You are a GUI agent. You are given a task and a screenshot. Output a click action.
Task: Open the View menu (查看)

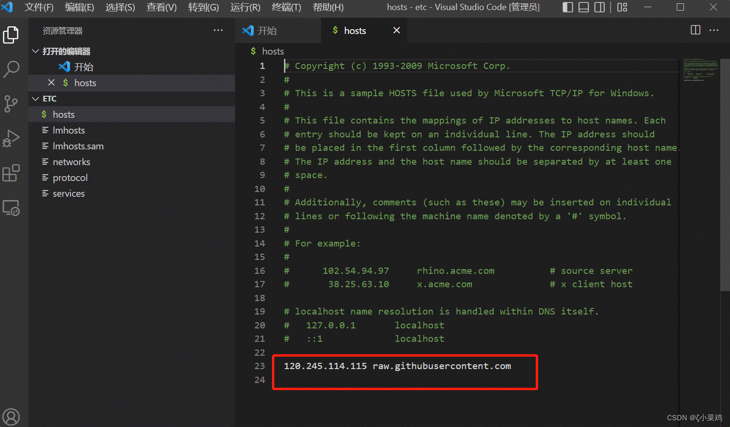click(x=162, y=7)
